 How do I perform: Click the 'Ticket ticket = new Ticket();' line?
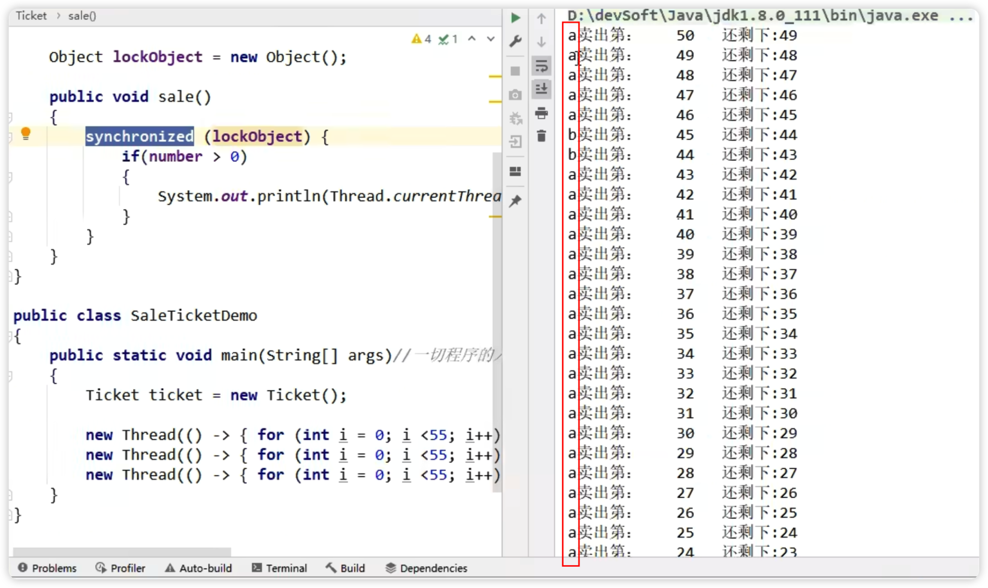click(x=216, y=395)
